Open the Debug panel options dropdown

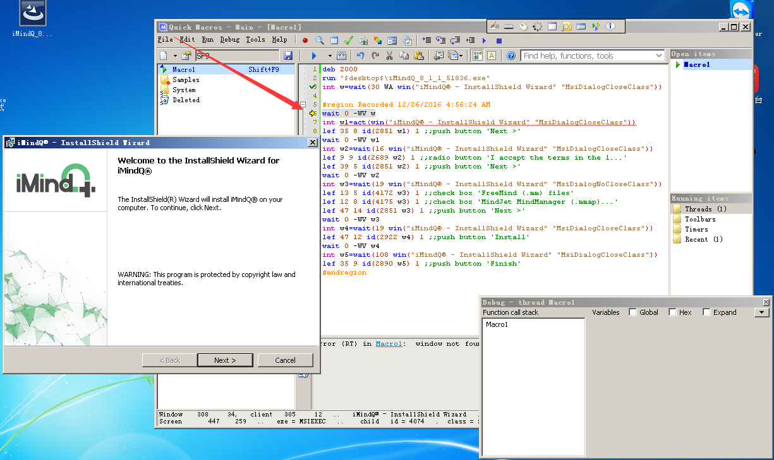click(762, 312)
